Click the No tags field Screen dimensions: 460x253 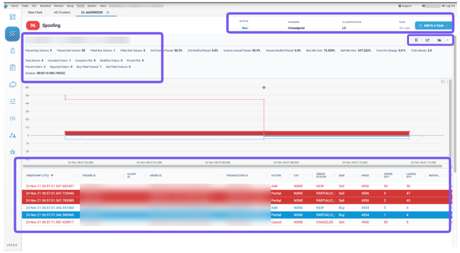click(405, 28)
